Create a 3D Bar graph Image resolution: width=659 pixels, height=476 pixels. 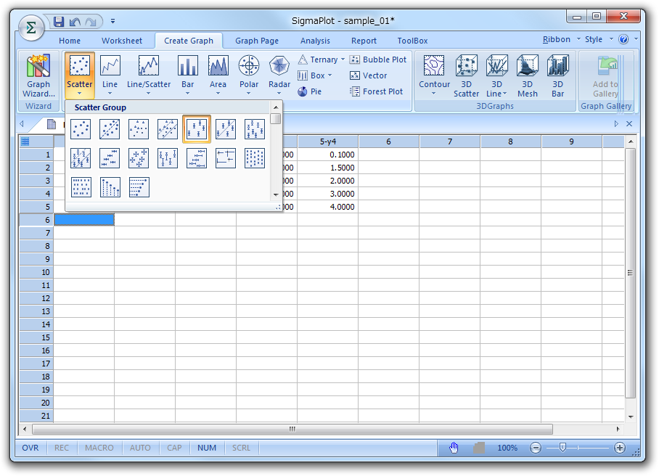tap(557, 75)
